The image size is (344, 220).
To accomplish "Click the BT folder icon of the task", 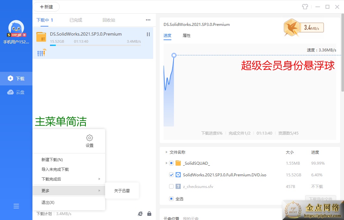I will pos(41,37).
